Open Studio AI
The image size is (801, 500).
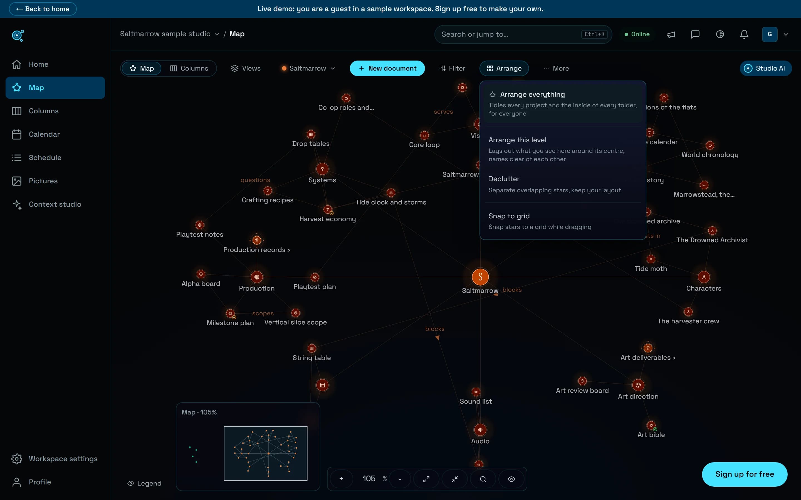765,68
